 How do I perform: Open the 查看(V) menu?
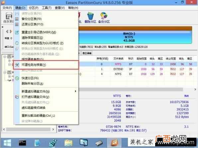click(x=60, y=8)
